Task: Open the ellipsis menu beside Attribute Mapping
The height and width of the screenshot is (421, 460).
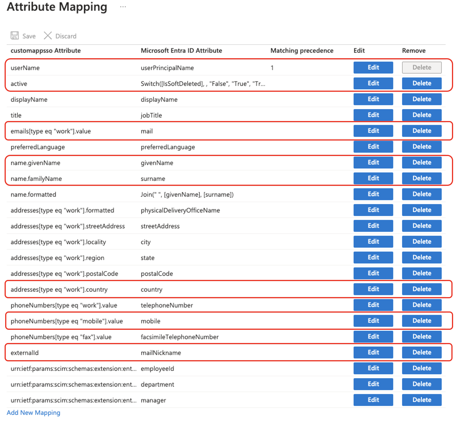Action: (123, 7)
